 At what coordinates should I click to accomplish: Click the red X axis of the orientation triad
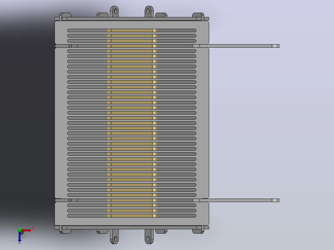click(x=26, y=230)
